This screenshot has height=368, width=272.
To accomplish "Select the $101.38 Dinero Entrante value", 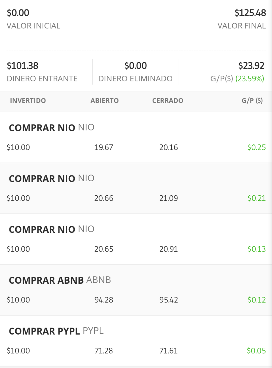I will [22, 66].
